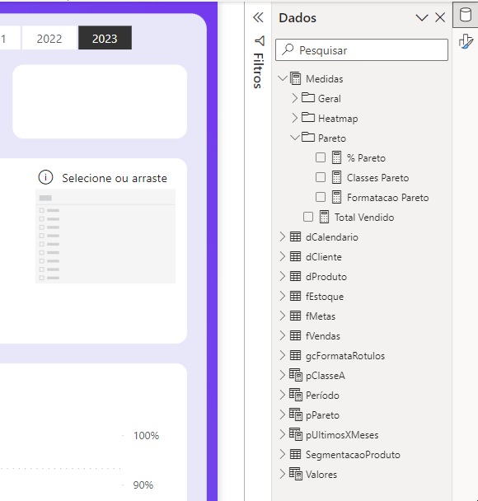
Task: Expand the Heatmap folder chevron
Action: (x=294, y=118)
